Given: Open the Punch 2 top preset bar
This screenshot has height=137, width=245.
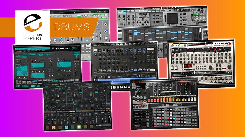Looking at the screenshot, I should (x=33, y=48).
